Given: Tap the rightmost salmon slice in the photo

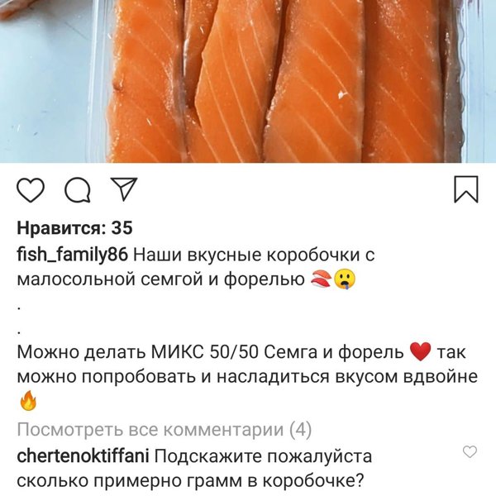Looking at the screenshot, I should (x=402, y=82).
